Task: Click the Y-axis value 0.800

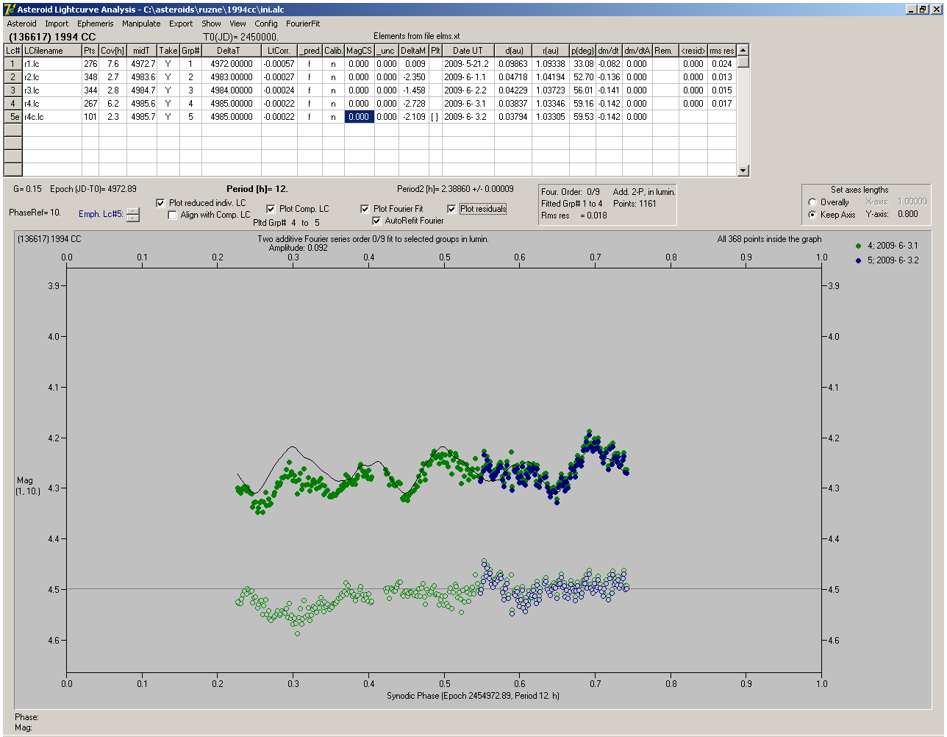Action: [x=907, y=215]
